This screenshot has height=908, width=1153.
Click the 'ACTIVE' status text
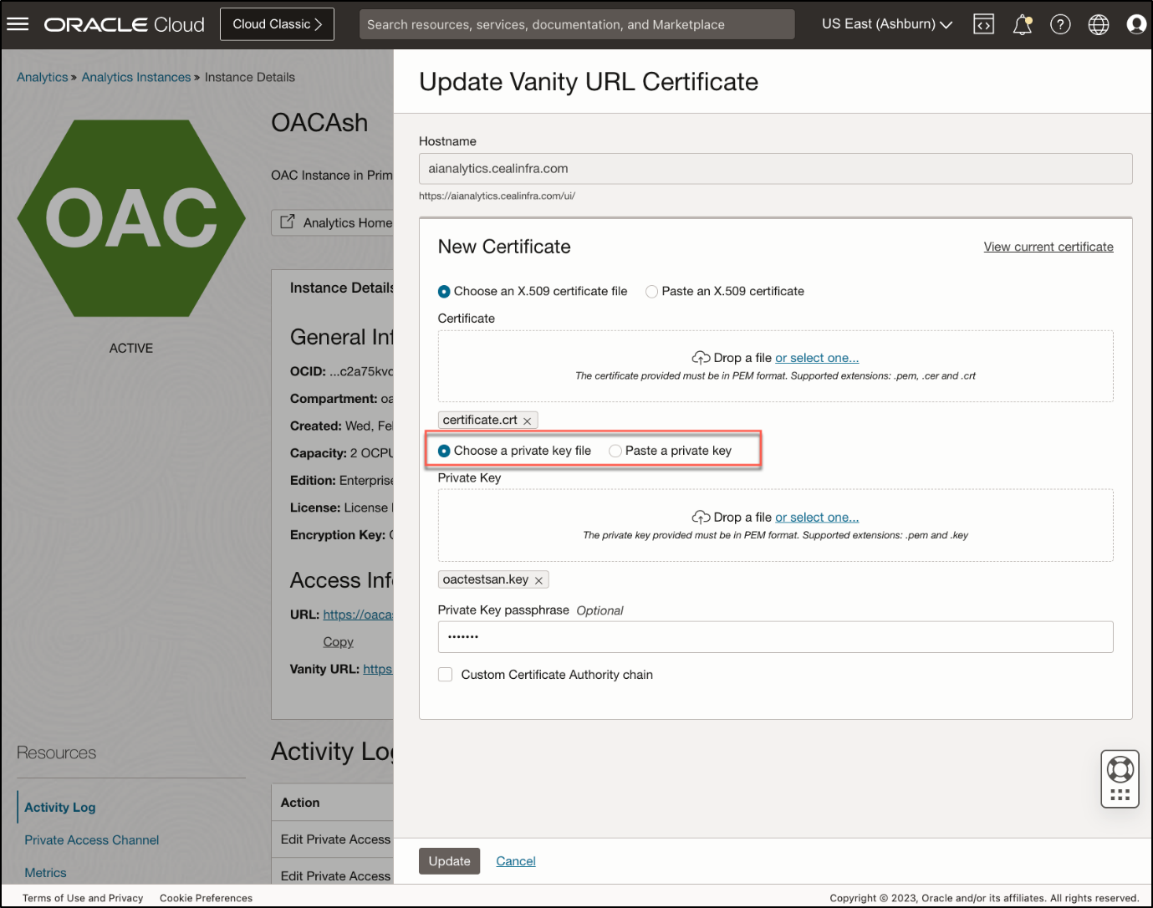click(x=131, y=349)
